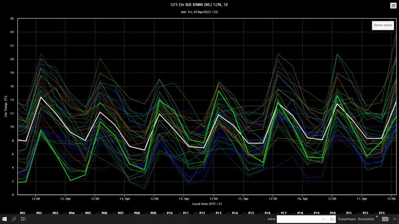This screenshot has height=224, width=399.
Task: Click the Reset zoom button
Action: pyautogui.click(x=383, y=25)
